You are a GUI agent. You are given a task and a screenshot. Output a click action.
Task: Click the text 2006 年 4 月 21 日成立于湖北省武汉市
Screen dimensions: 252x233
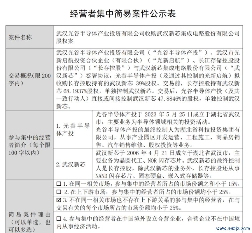coord(179,153)
